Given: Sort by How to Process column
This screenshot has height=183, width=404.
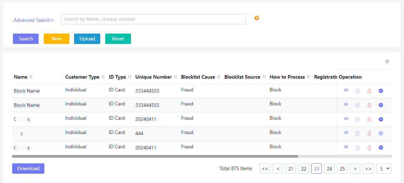Looking at the screenshot, I should pos(308,77).
